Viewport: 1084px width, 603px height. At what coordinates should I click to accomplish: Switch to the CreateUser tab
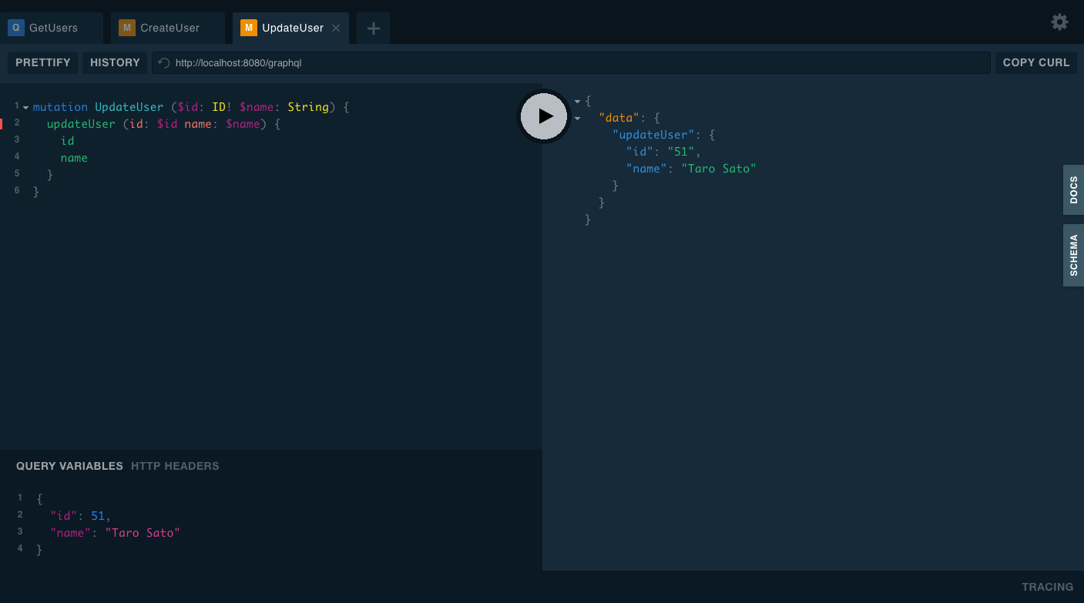[x=168, y=27]
